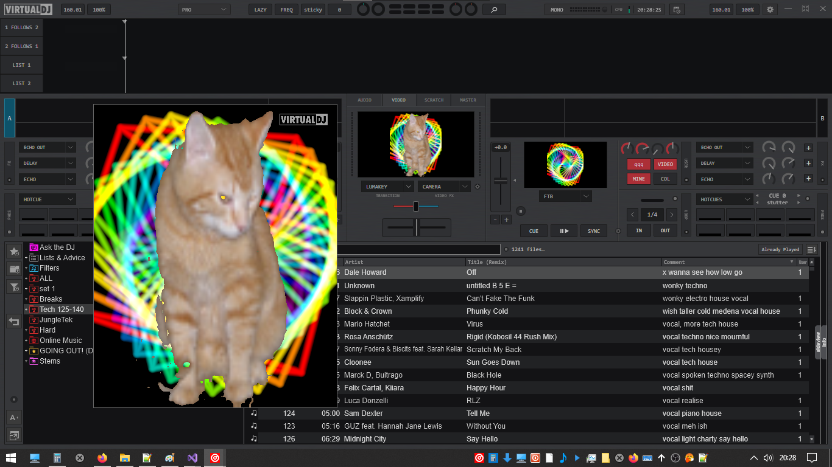The image size is (832, 467).
Task: Click the main audio crossfader
Action: point(417,227)
